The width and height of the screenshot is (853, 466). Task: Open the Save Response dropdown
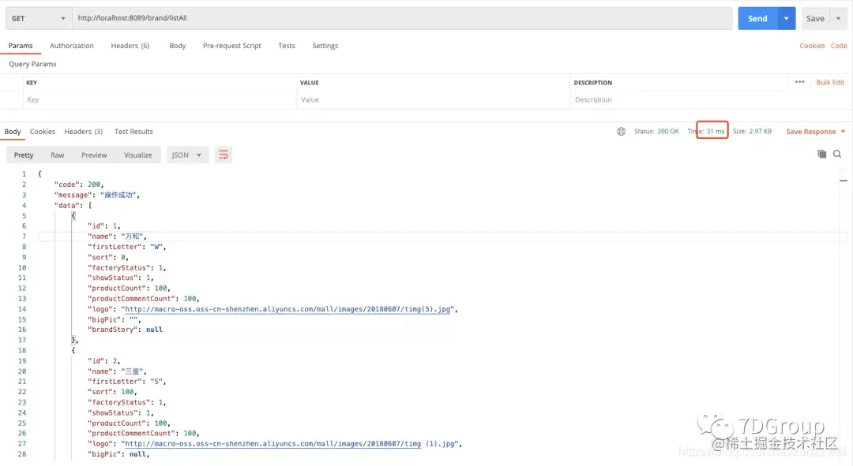(x=815, y=132)
